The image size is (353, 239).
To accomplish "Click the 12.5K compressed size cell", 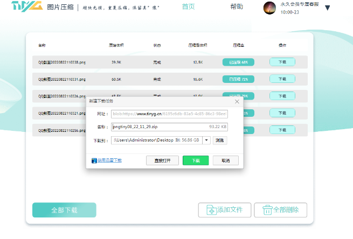I will pos(198,62).
